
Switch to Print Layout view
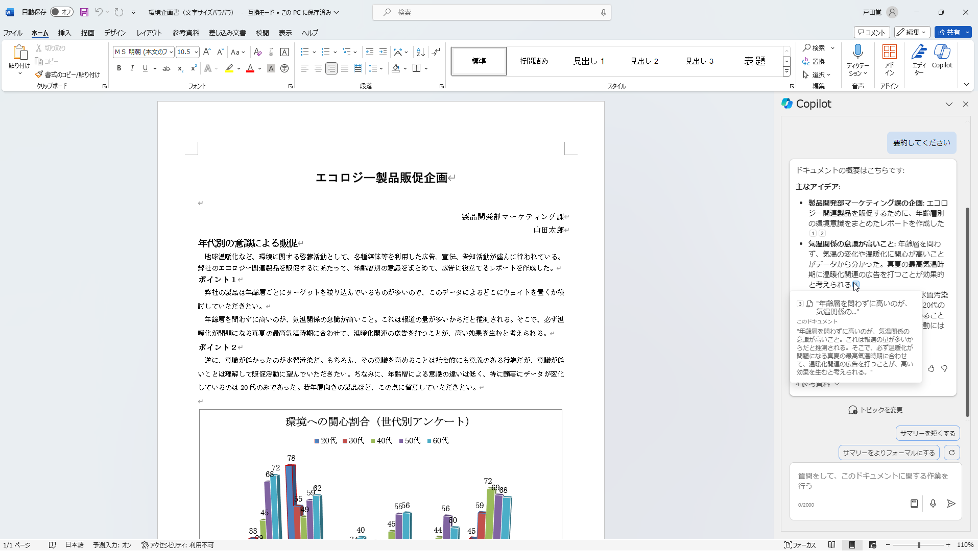tap(852, 545)
